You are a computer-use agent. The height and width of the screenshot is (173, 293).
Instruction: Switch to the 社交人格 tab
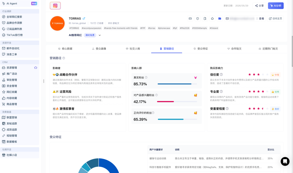(133, 49)
